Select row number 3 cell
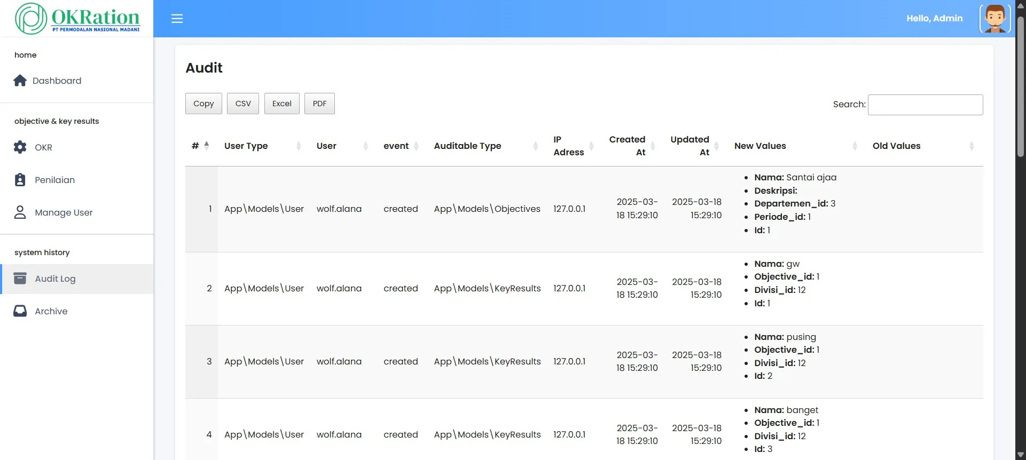 [x=202, y=361]
